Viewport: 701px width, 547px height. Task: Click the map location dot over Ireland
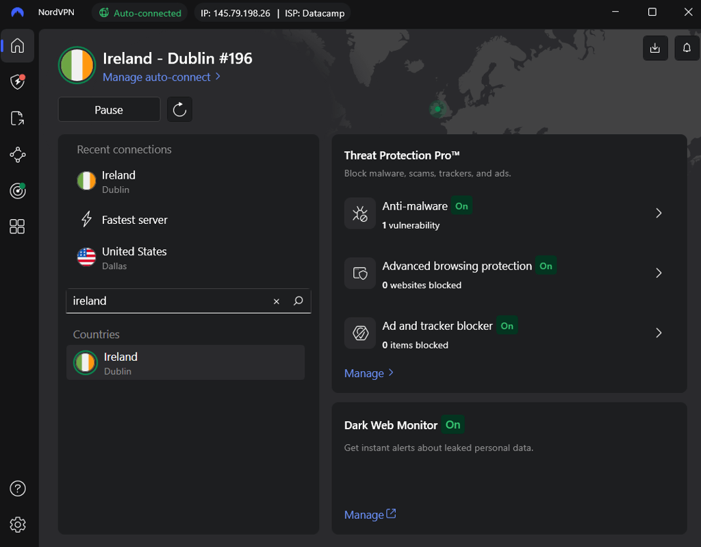437,109
